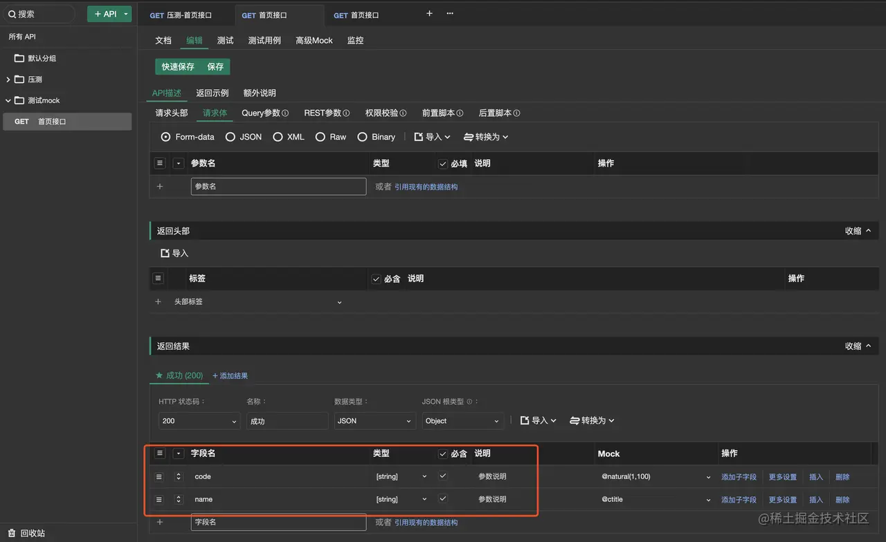Choose the XML body format

278,137
